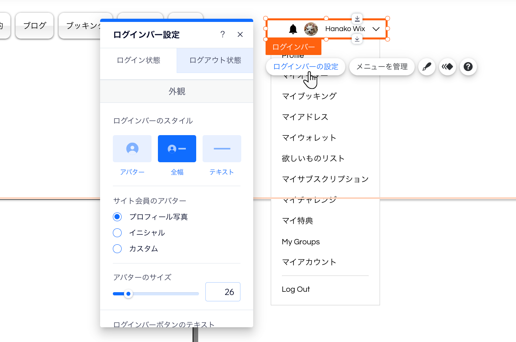The width and height of the screenshot is (516, 342).
Task: Select the テキスト login bar style
Action: (222, 148)
